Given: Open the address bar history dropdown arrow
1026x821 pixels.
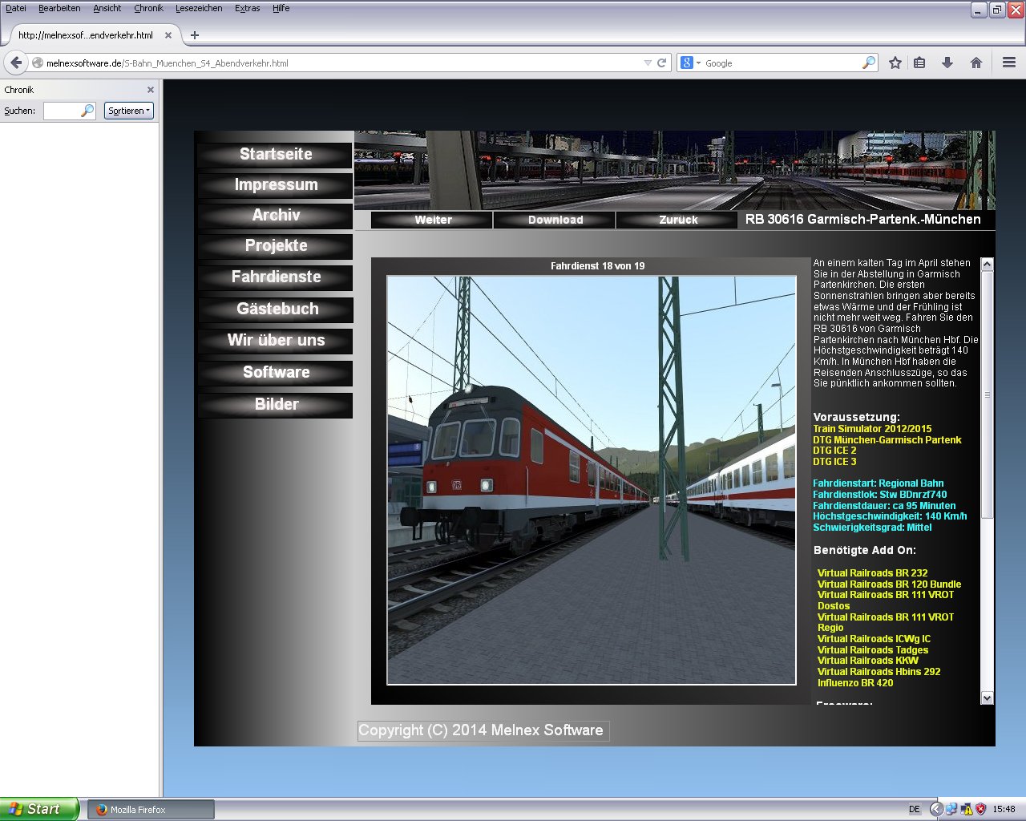Looking at the screenshot, I should tap(648, 63).
